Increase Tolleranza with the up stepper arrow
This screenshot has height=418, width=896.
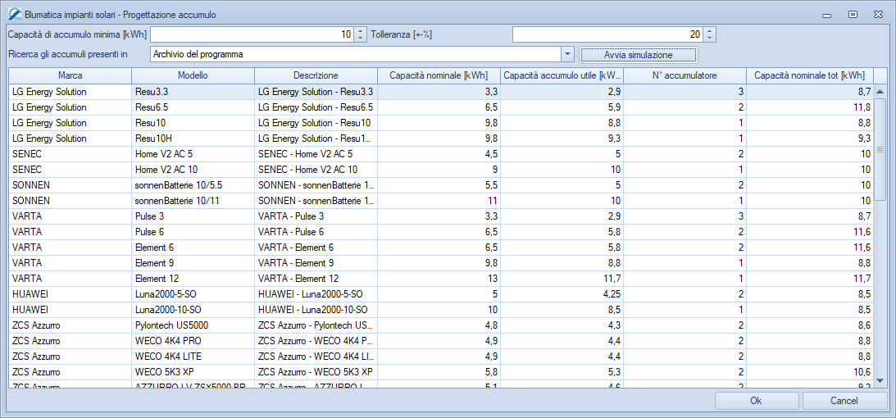(x=710, y=31)
